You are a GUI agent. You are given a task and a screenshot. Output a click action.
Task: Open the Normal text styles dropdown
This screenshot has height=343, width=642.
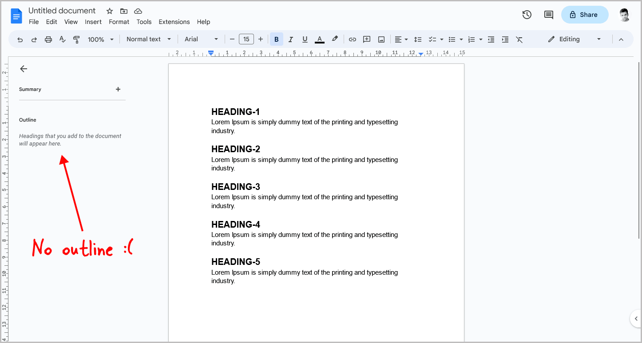click(149, 39)
